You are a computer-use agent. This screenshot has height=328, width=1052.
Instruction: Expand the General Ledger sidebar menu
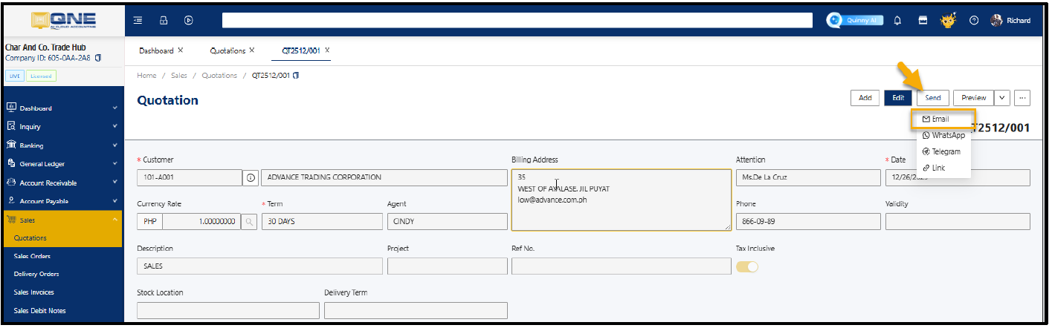[x=114, y=164]
